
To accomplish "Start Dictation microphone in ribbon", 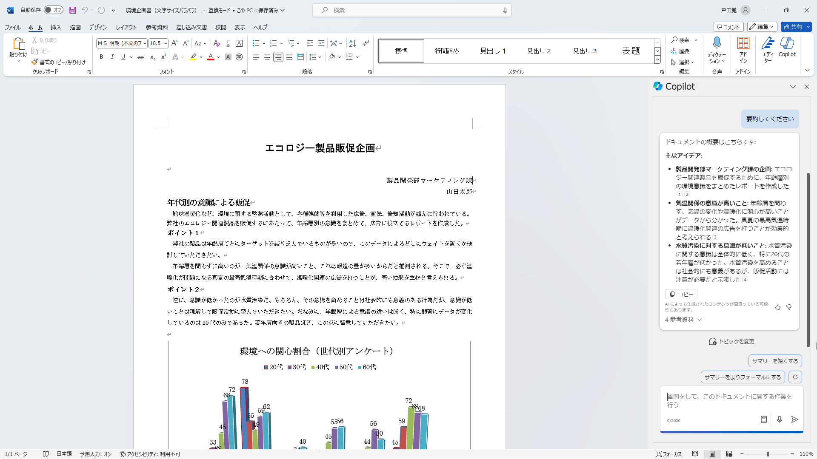I will point(717,43).
